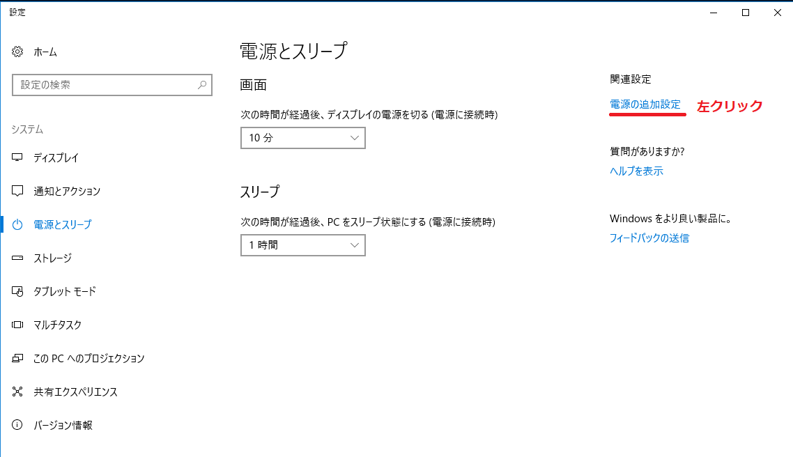Click the Display monitor icon
793x457 pixels.
[x=17, y=157]
